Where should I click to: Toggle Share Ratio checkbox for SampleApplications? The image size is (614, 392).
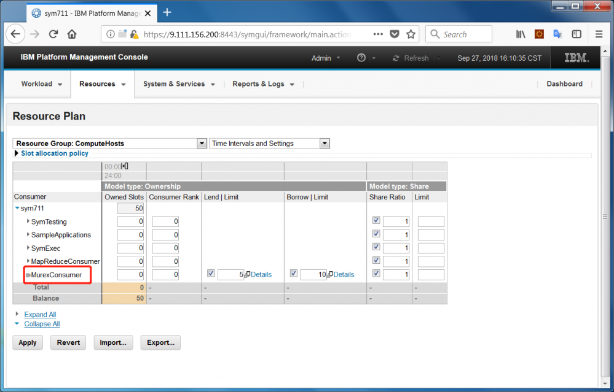(x=376, y=234)
